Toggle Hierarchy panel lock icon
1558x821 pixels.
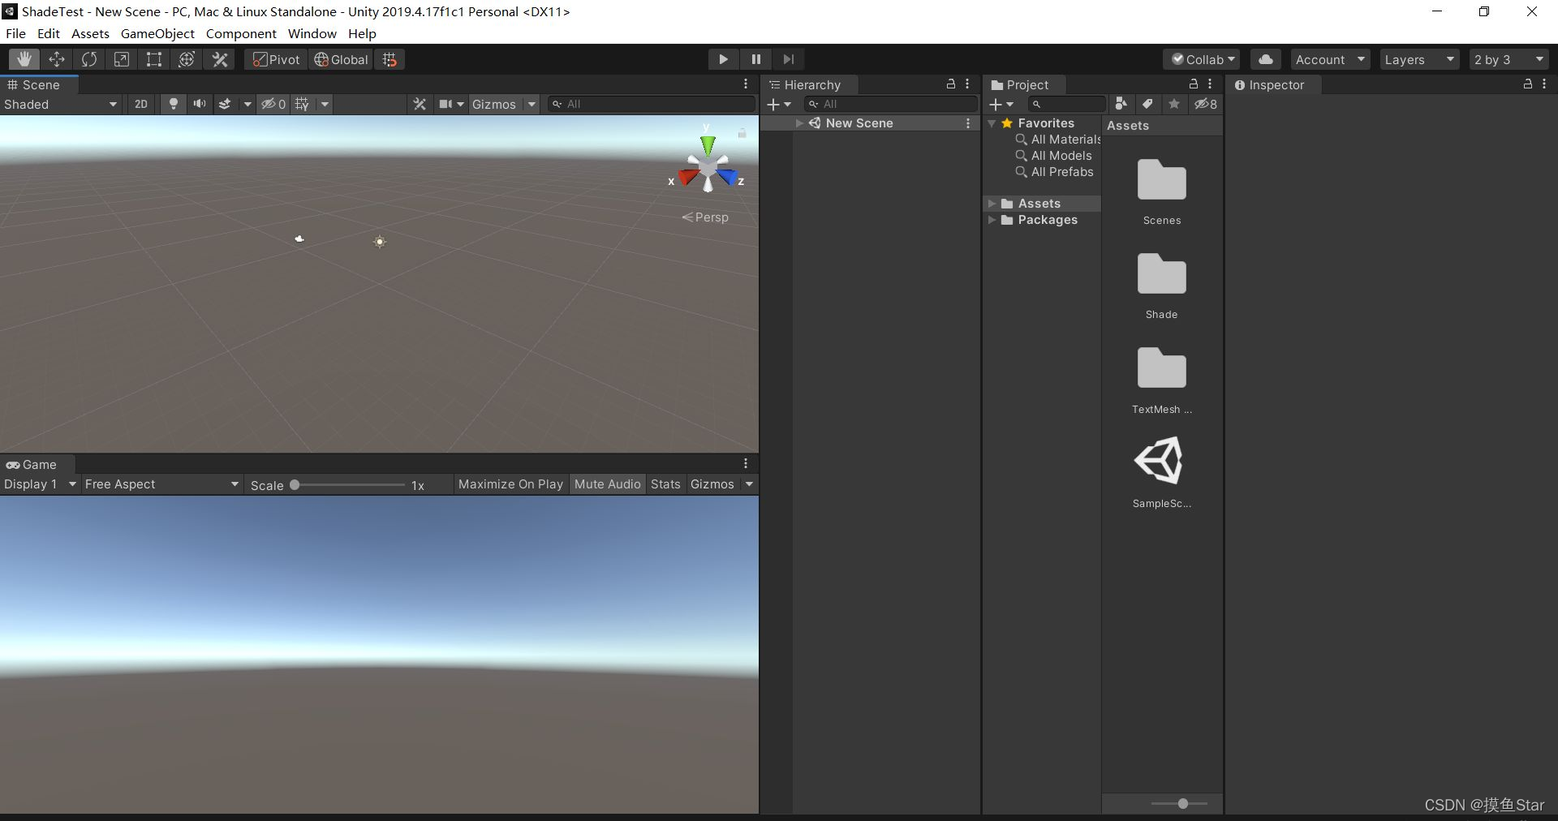point(951,84)
